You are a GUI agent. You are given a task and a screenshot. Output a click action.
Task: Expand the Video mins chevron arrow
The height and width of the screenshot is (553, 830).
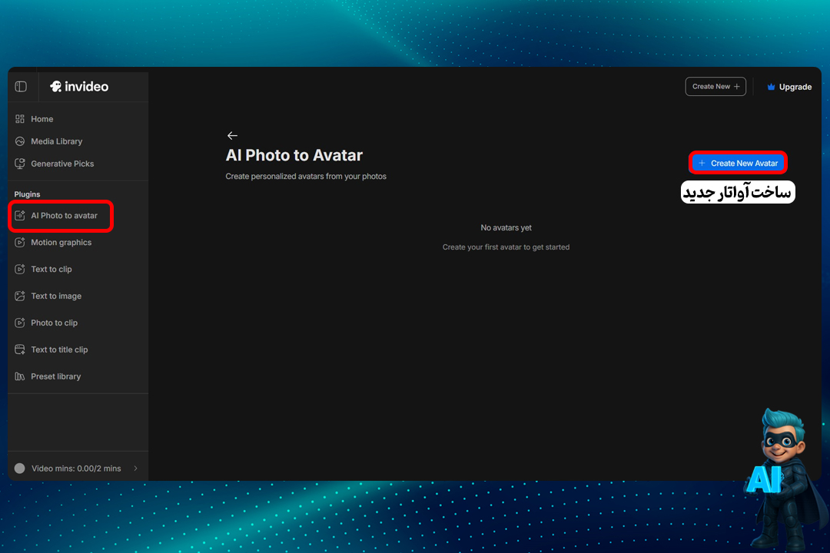136,469
